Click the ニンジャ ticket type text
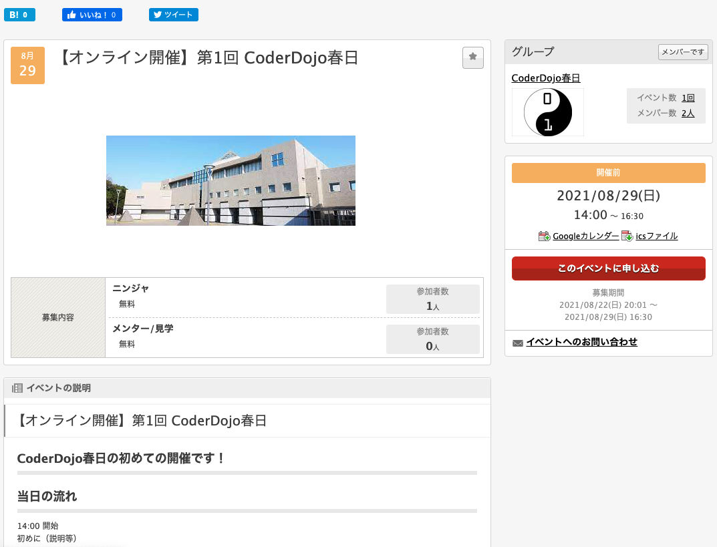The height and width of the screenshot is (547, 717). pos(131,289)
